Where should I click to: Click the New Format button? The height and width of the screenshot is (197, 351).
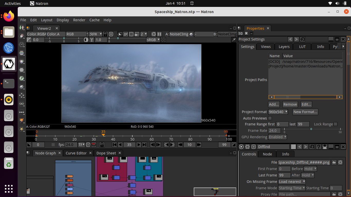[305, 112]
